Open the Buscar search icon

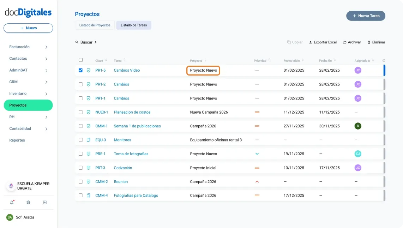[77, 42]
